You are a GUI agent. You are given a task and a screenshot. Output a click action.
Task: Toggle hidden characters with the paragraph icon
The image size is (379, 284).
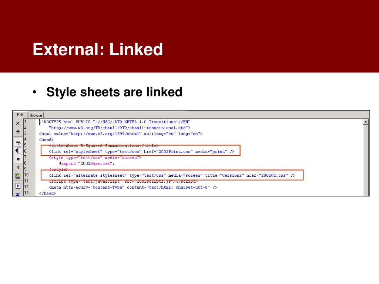coord(18,168)
